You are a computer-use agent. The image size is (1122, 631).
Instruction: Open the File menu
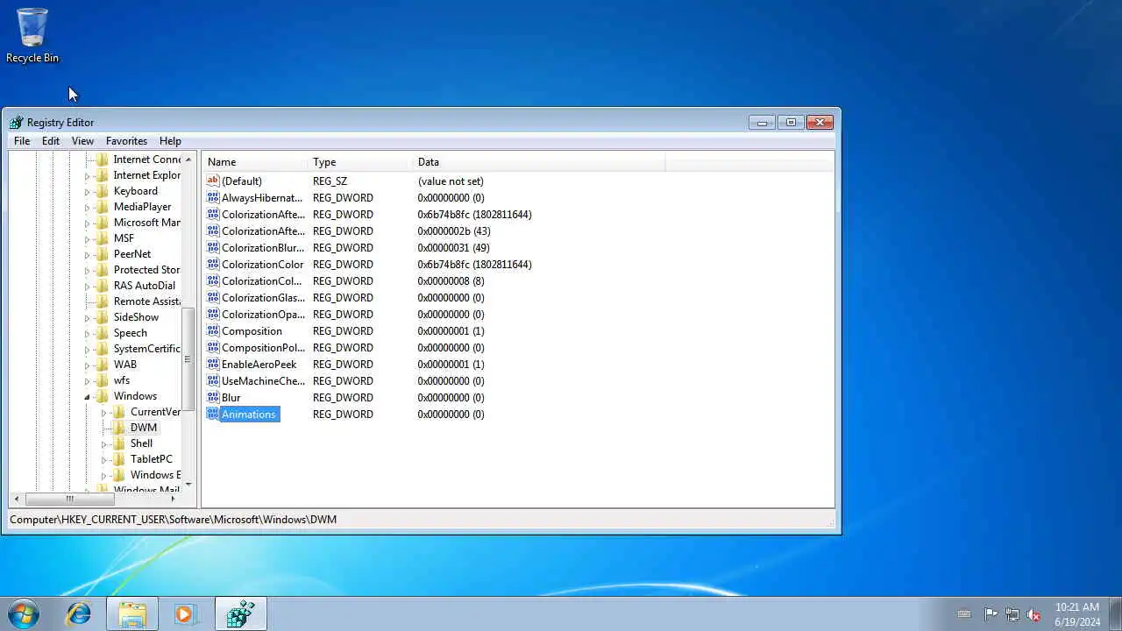(x=22, y=141)
